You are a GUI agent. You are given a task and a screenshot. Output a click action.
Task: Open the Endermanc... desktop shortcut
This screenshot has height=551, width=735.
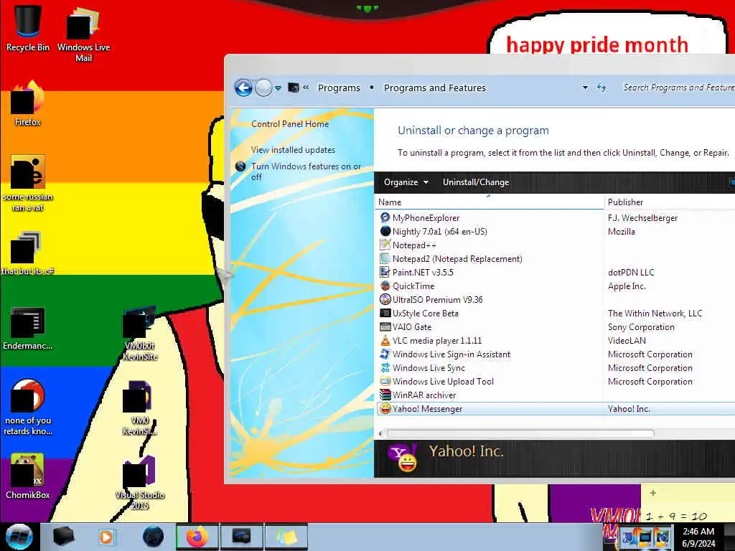coord(28,328)
